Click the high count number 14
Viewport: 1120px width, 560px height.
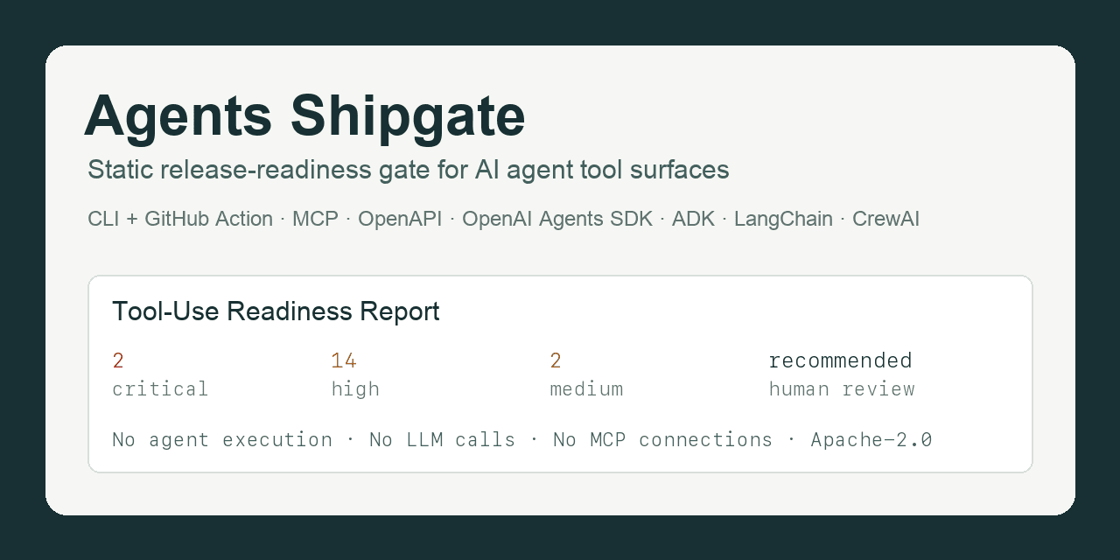pos(344,360)
